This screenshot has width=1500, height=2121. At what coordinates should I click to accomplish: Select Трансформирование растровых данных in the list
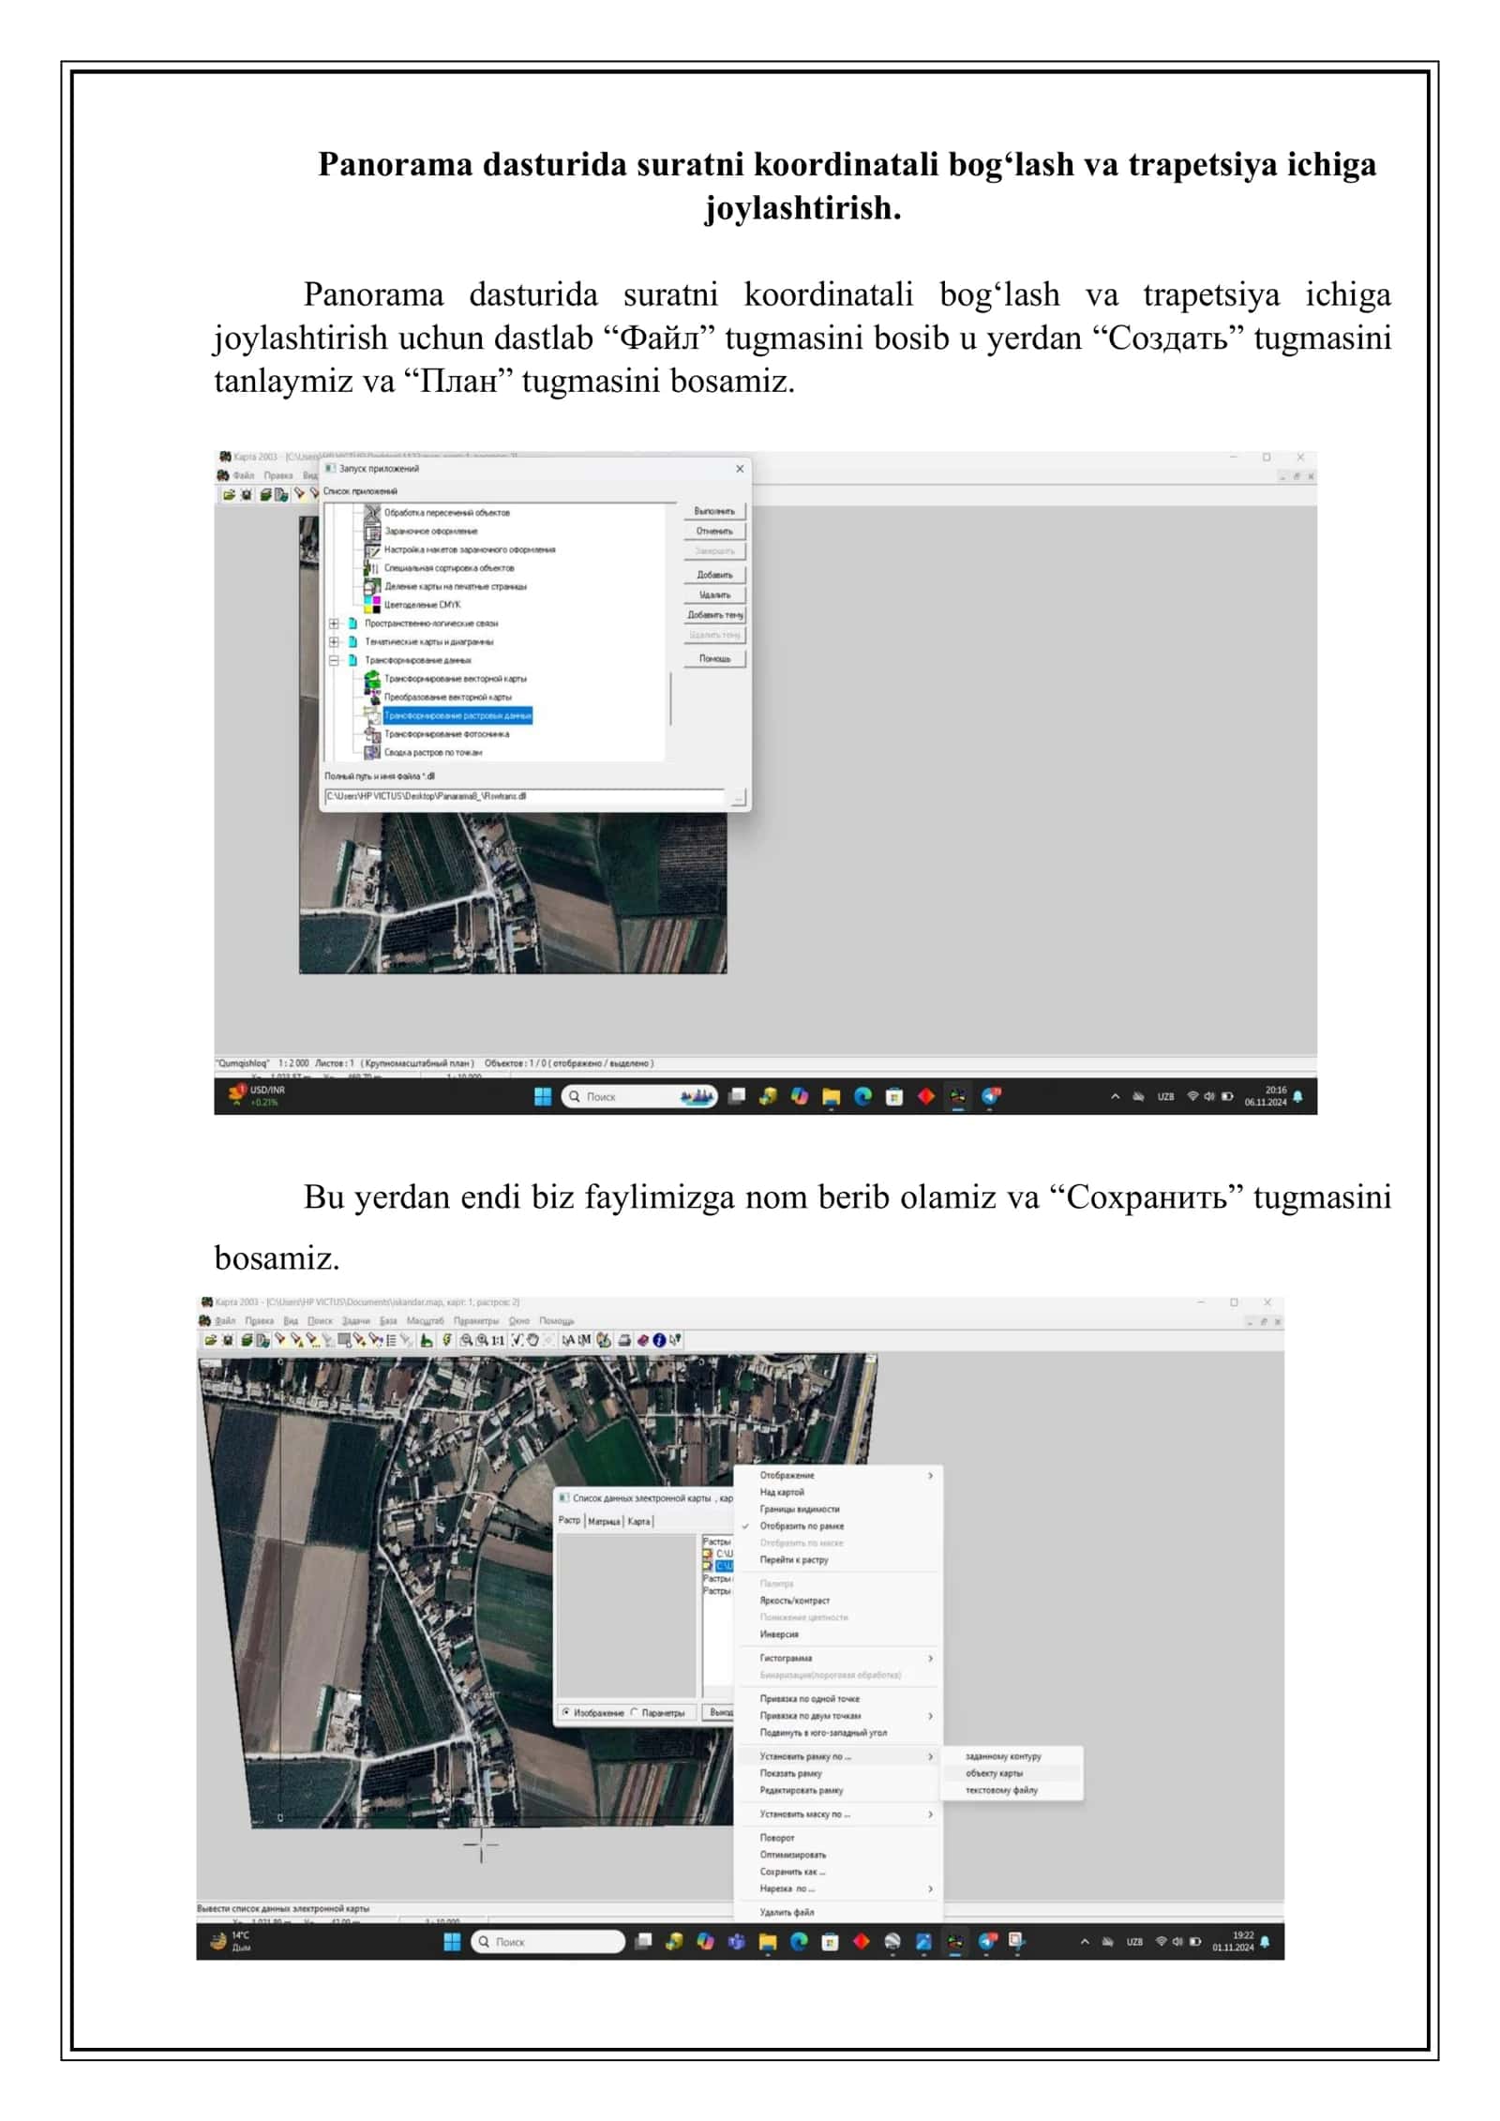(457, 715)
